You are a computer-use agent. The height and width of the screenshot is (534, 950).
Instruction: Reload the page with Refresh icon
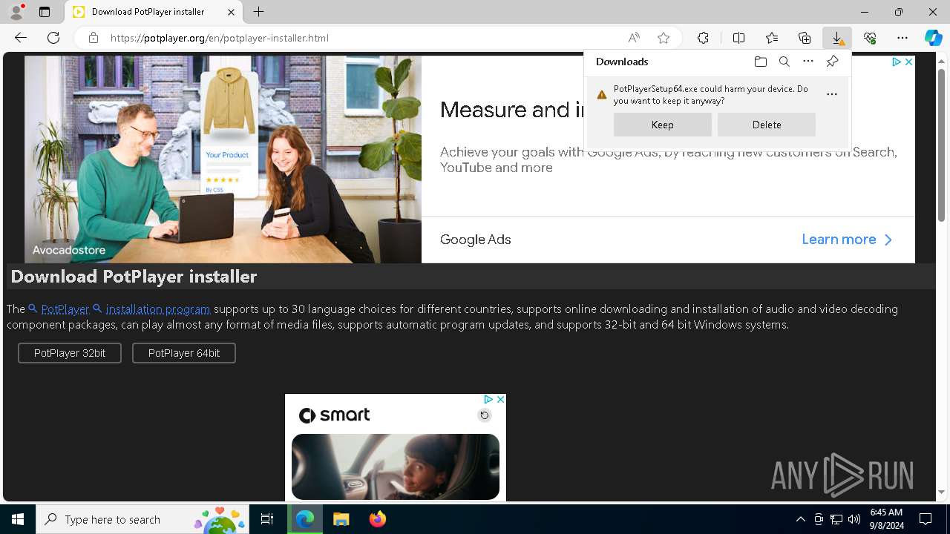(53, 38)
